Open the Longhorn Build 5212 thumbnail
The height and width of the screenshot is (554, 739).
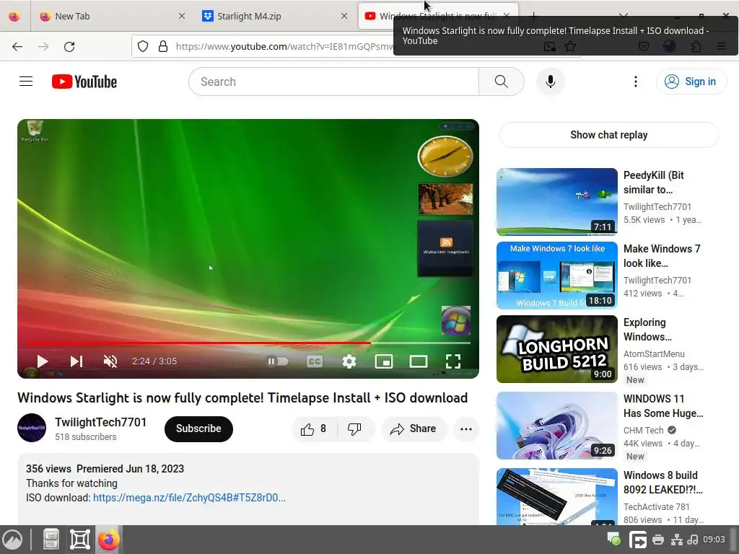point(556,348)
